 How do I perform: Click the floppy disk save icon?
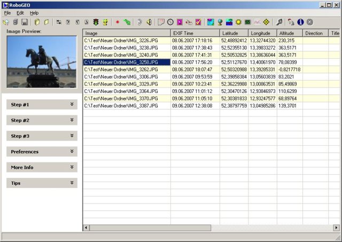(25, 22)
